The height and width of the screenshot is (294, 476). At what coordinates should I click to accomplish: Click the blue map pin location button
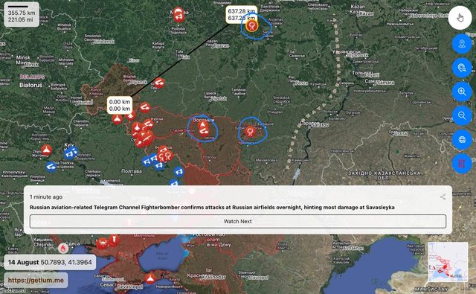point(462,44)
